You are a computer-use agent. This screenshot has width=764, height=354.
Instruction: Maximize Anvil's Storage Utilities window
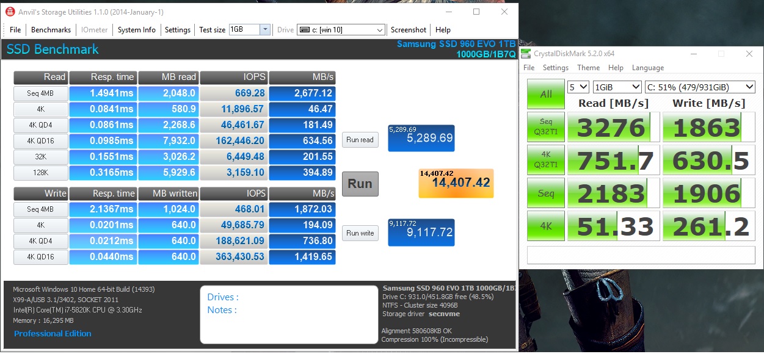(x=476, y=12)
